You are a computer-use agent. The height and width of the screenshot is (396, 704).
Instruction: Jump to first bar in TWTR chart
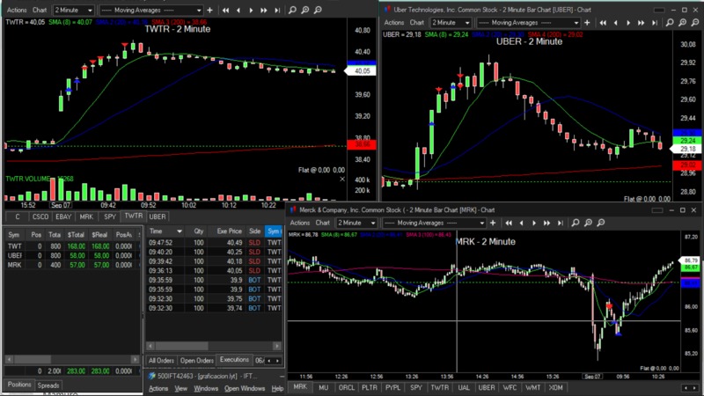tap(227, 10)
